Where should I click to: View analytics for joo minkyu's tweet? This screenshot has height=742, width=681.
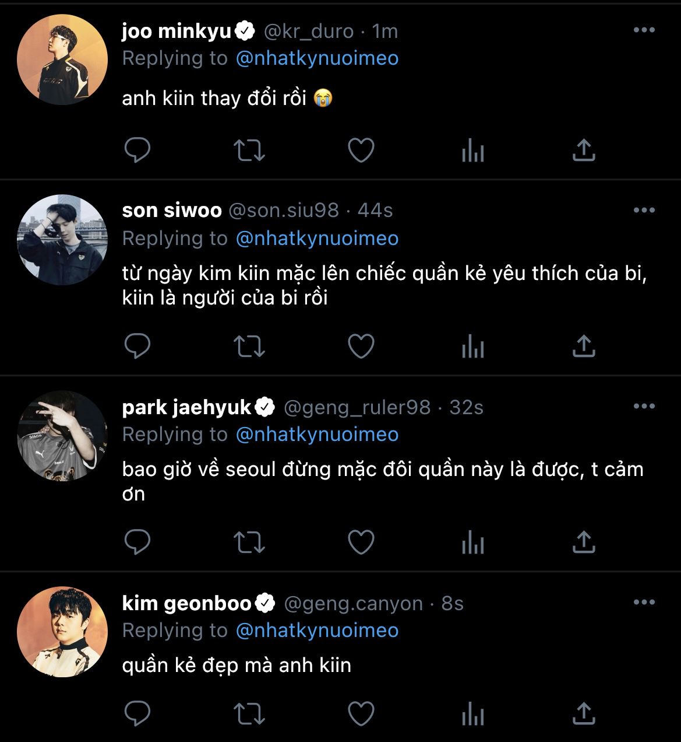coord(472,152)
